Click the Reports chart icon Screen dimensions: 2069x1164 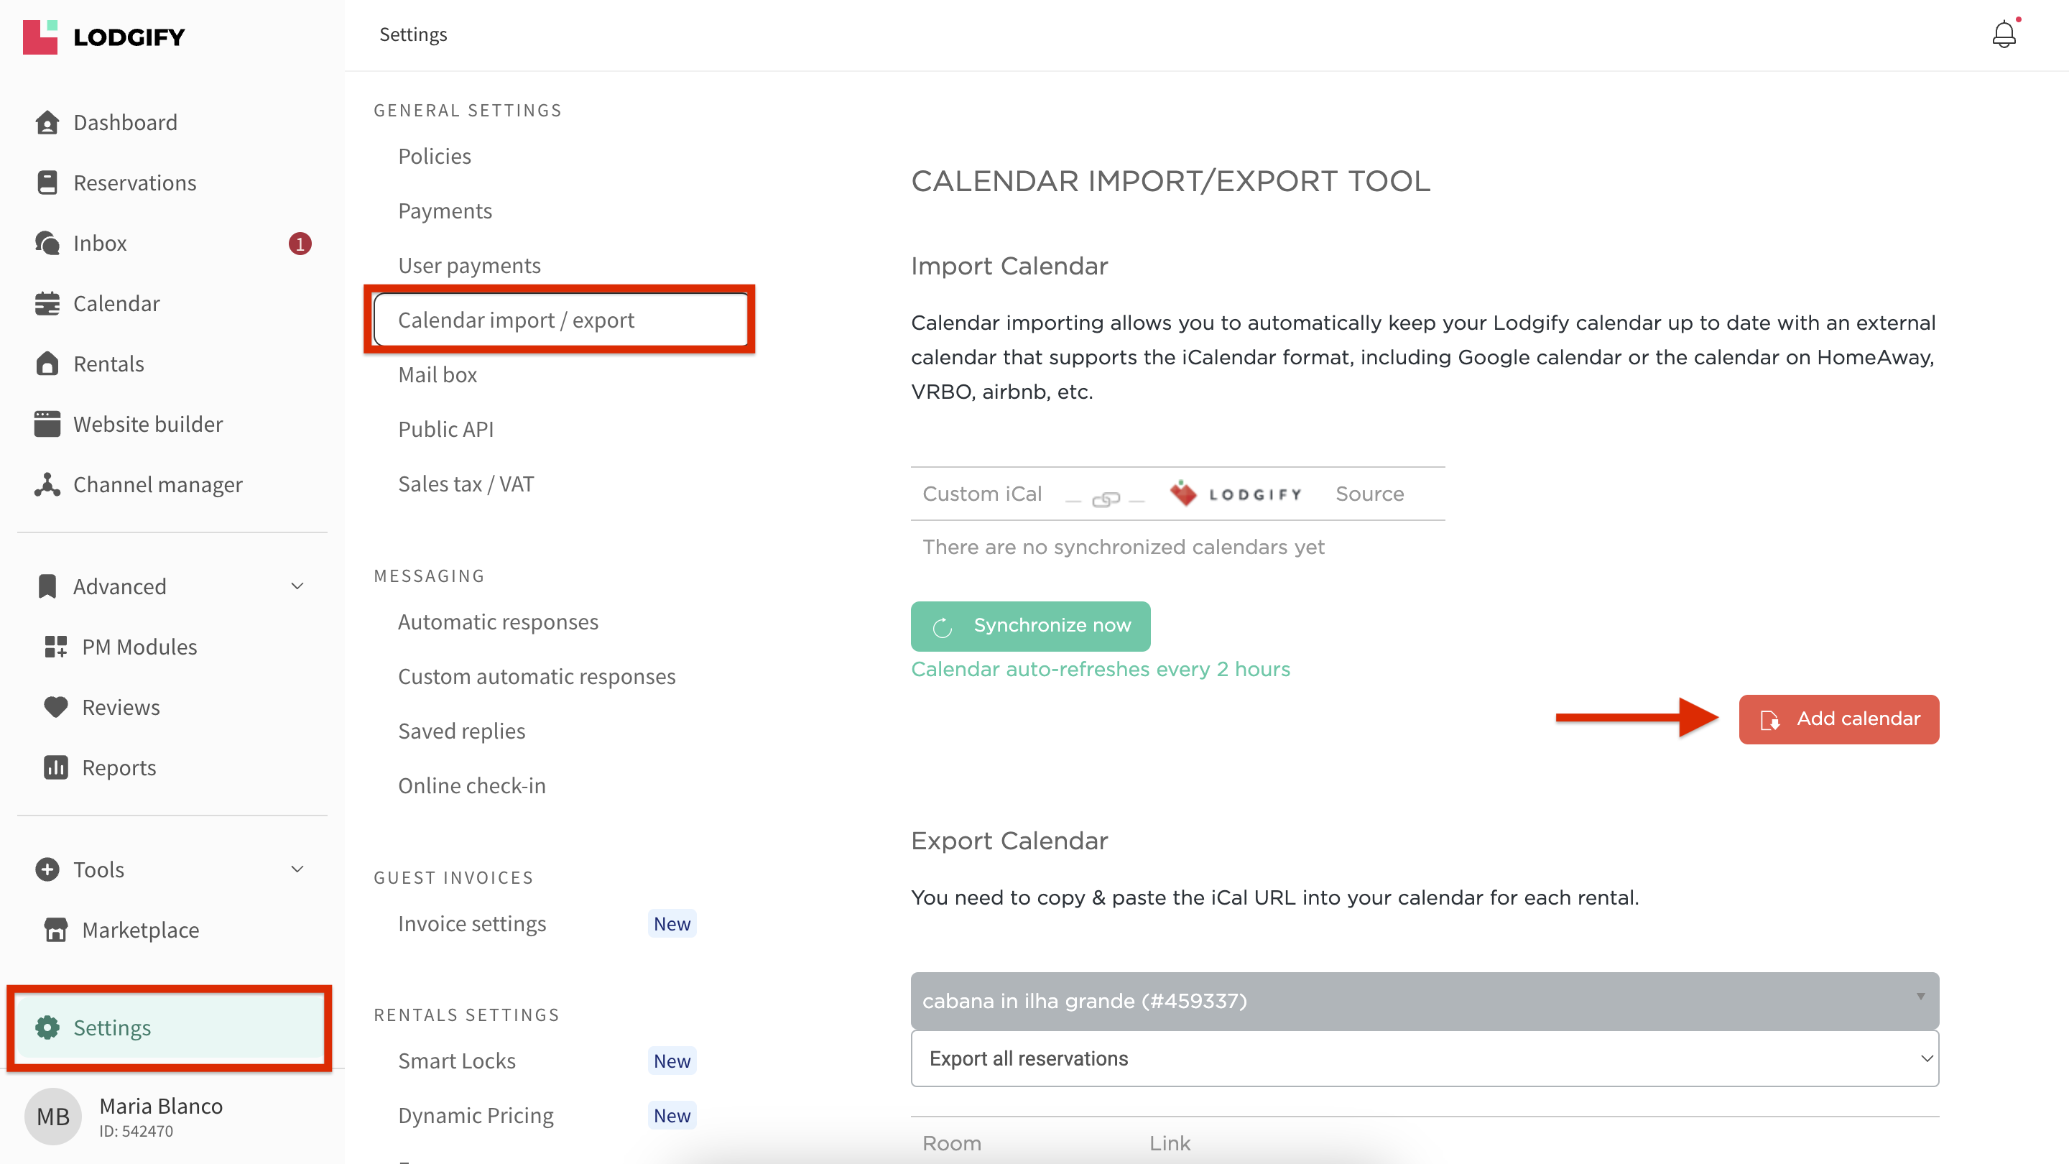coord(55,767)
